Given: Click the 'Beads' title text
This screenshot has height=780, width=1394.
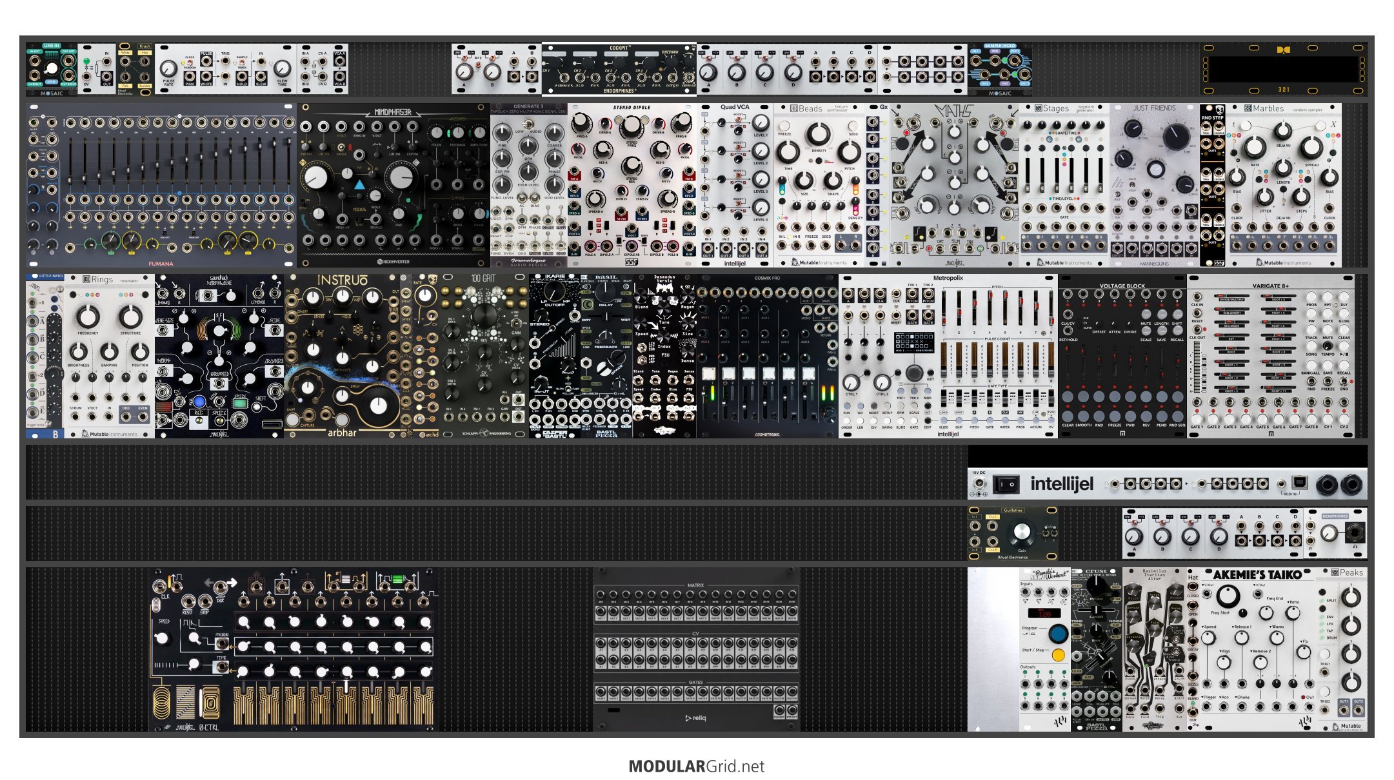Looking at the screenshot, I should click(x=810, y=108).
